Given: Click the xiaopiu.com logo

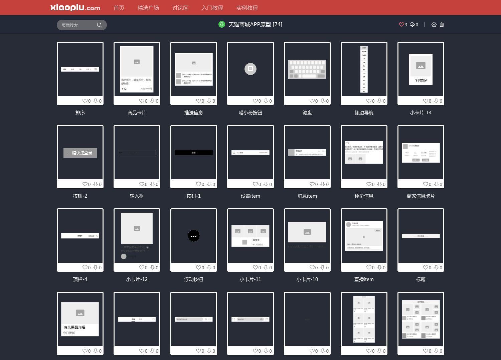Looking at the screenshot, I should (x=75, y=7).
